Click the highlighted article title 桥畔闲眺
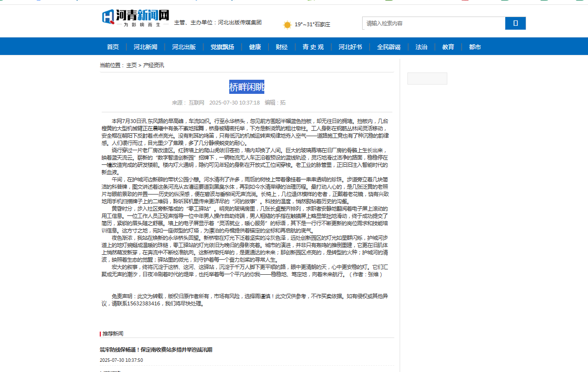 tap(247, 87)
